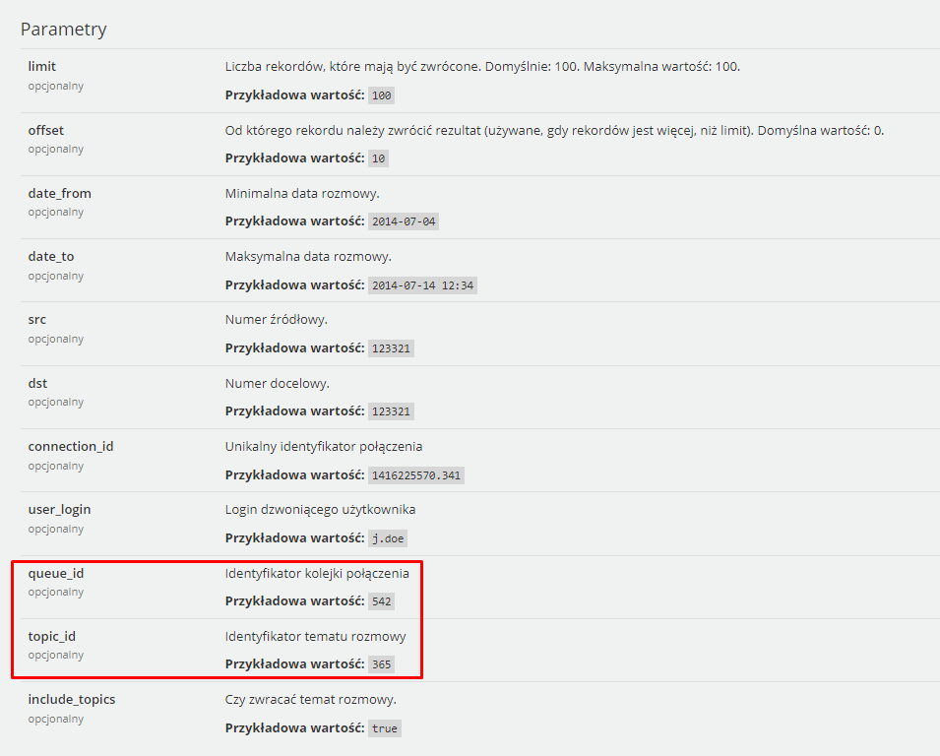Select the src parameter name
Viewport: 940px width, 756px height.
(x=36, y=319)
